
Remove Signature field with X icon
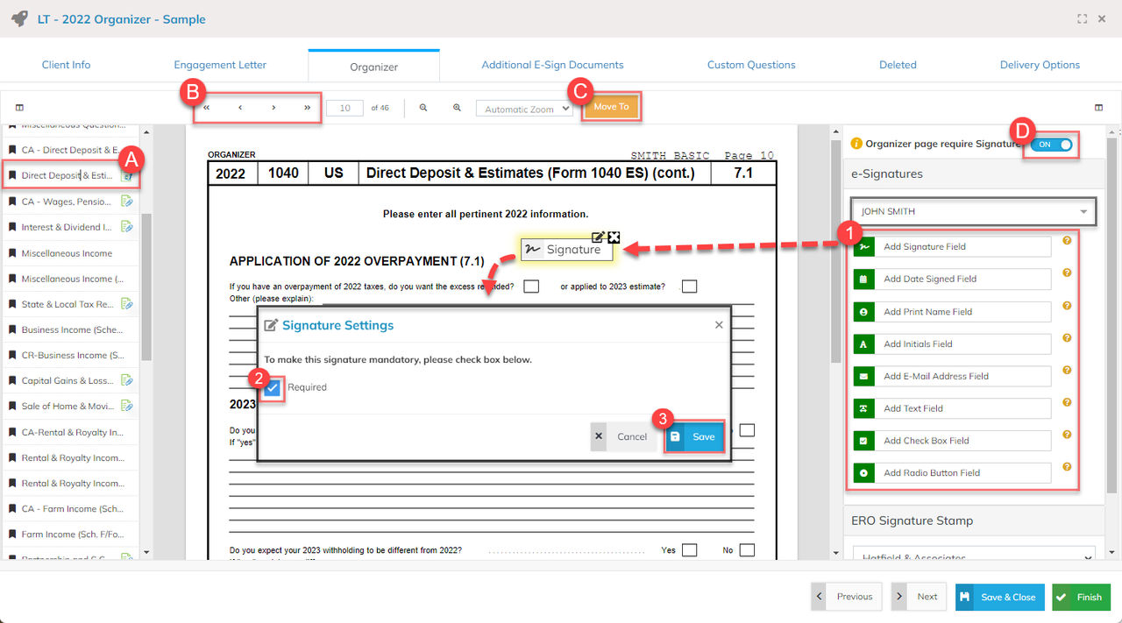(x=614, y=237)
